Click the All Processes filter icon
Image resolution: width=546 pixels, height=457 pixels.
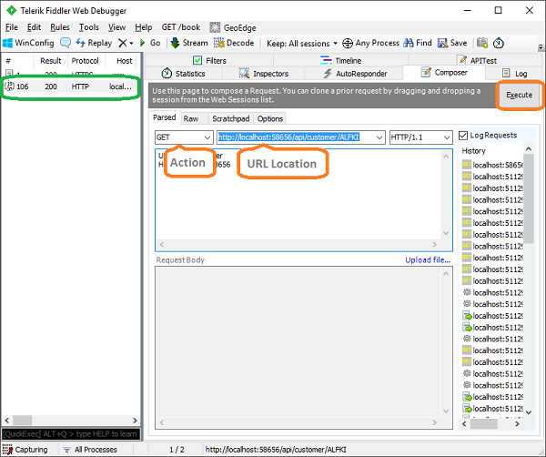point(66,450)
